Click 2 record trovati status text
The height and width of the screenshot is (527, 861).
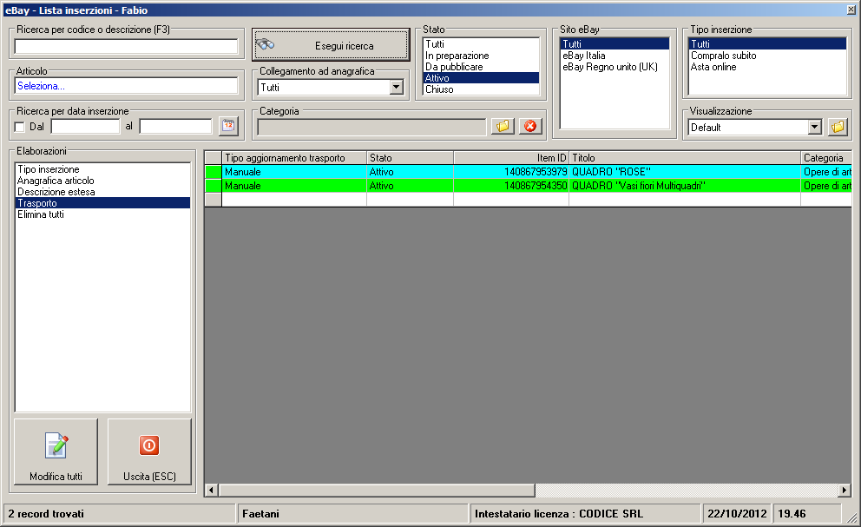pyautogui.click(x=46, y=514)
